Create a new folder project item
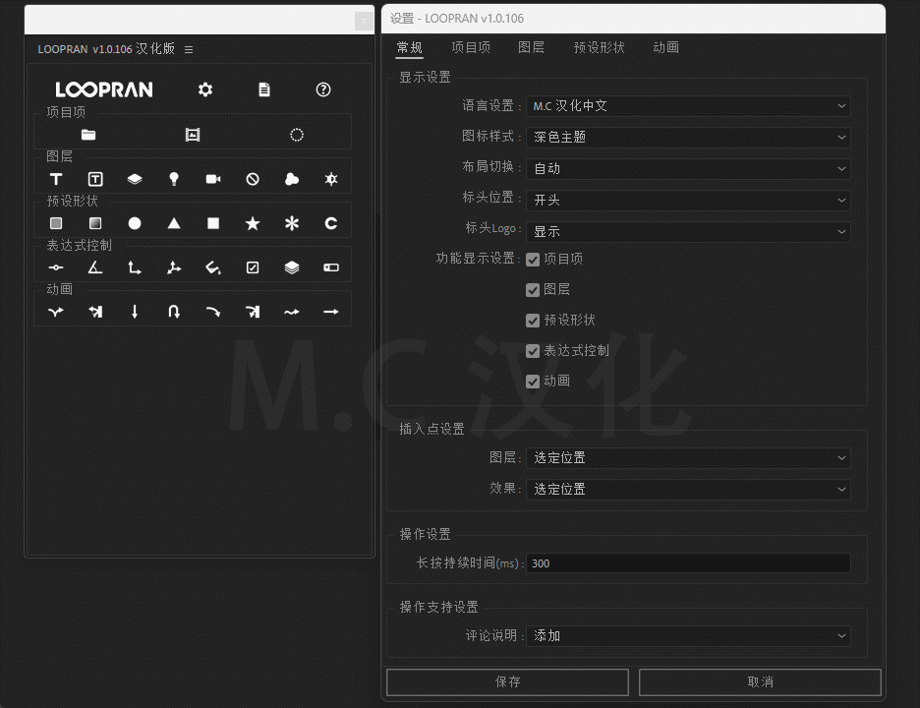 tap(88, 135)
